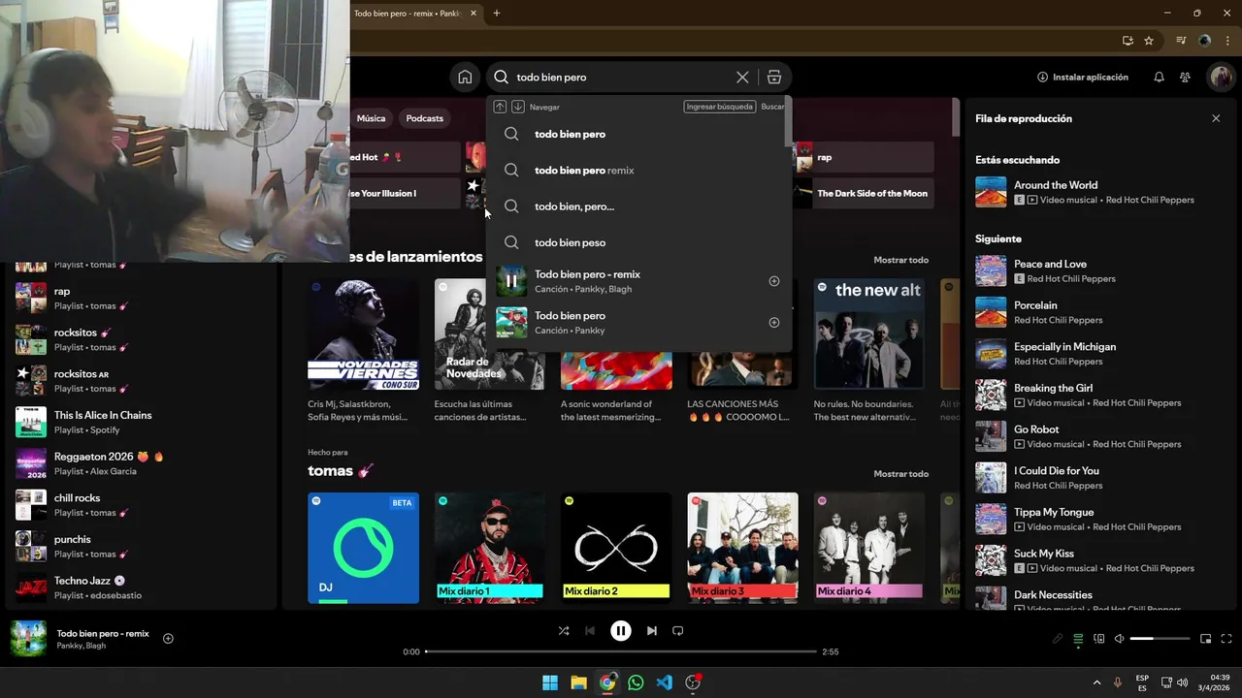The width and height of the screenshot is (1242, 698).
Task: Open the DJ beta card
Action: (364, 548)
